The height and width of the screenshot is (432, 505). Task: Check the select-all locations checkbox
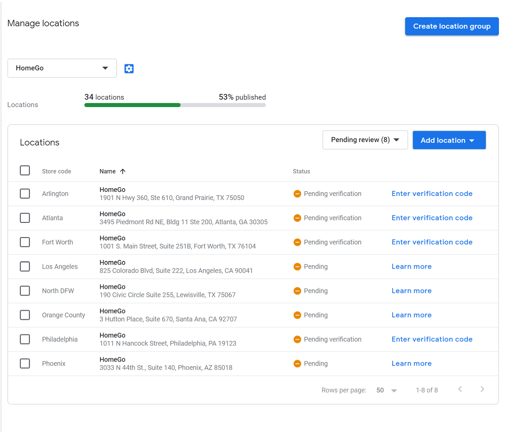point(25,171)
